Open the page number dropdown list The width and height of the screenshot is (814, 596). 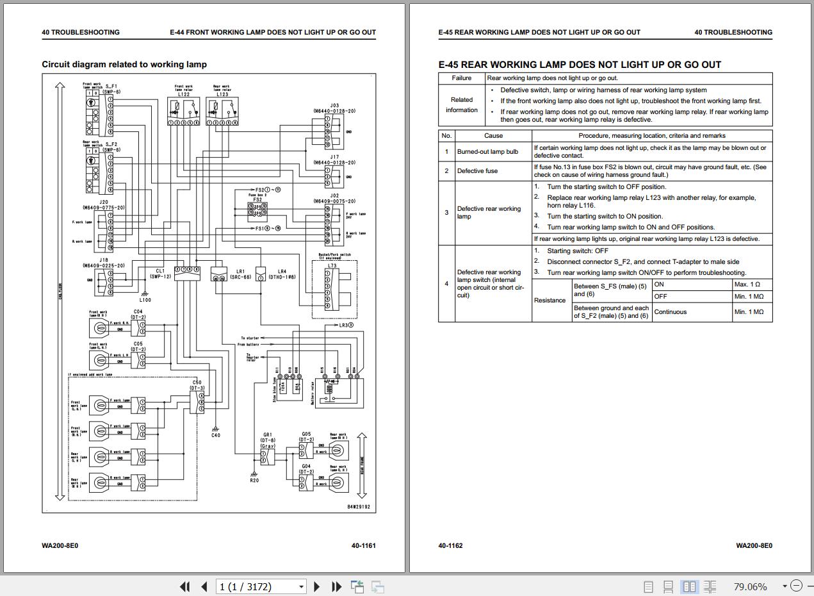[301, 586]
